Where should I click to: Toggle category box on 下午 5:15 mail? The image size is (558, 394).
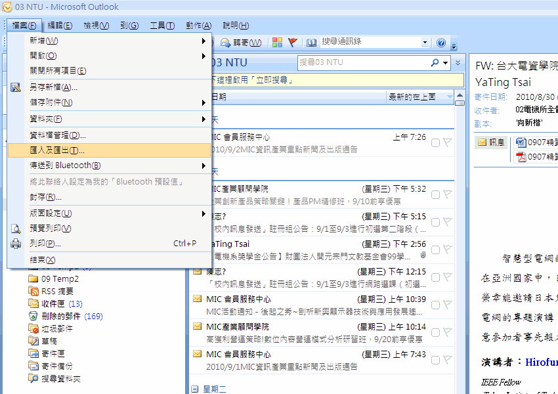pyautogui.click(x=435, y=223)
